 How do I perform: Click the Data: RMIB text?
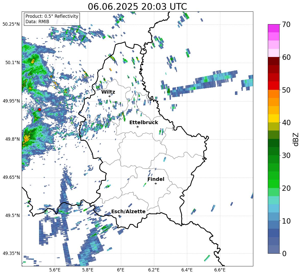click(37, 22)
